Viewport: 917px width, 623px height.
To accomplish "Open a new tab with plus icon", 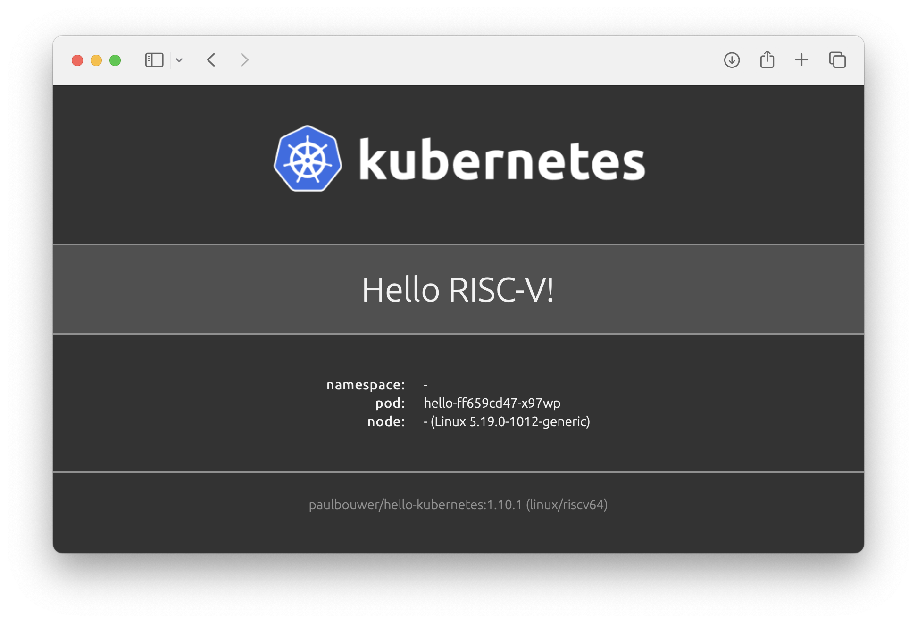I will pos(801,60).
